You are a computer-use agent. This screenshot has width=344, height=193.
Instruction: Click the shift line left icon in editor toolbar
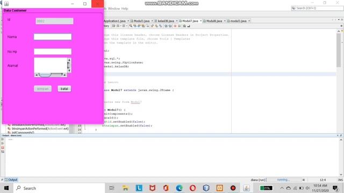(166, 26)
